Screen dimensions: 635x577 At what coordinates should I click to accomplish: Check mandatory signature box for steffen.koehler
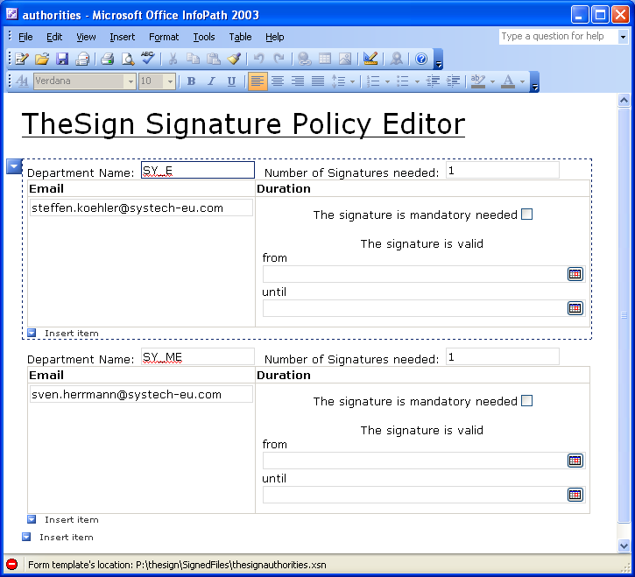(x=526, y=215)
